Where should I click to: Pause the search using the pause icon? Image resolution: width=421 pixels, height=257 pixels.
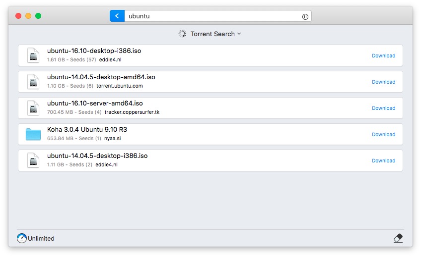pyautogui.click(x=305, y=16)
